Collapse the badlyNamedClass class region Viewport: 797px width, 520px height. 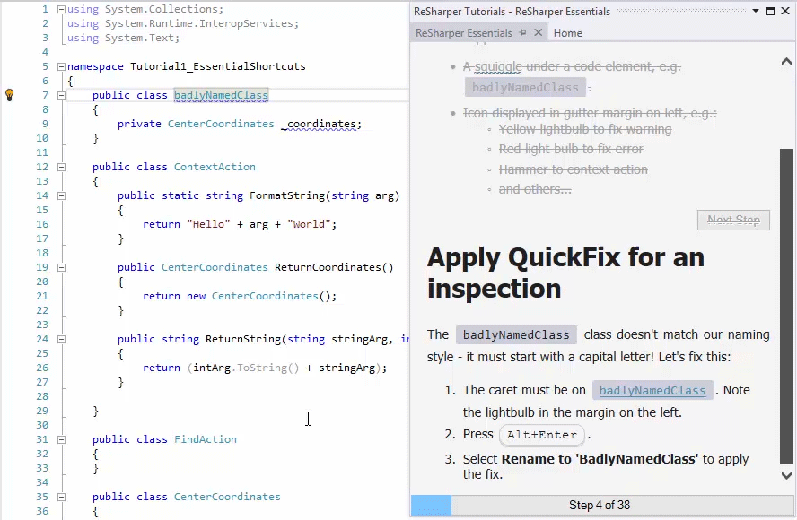pyautogui.click(x=61, y=95)
